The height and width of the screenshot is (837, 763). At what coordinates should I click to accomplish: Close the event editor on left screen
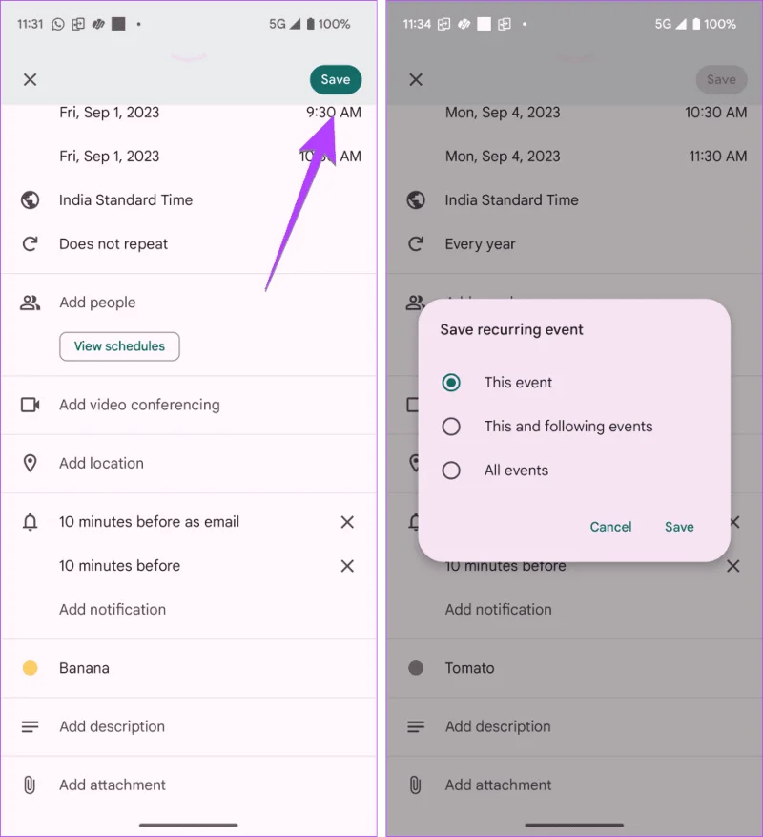pos(30,79)
